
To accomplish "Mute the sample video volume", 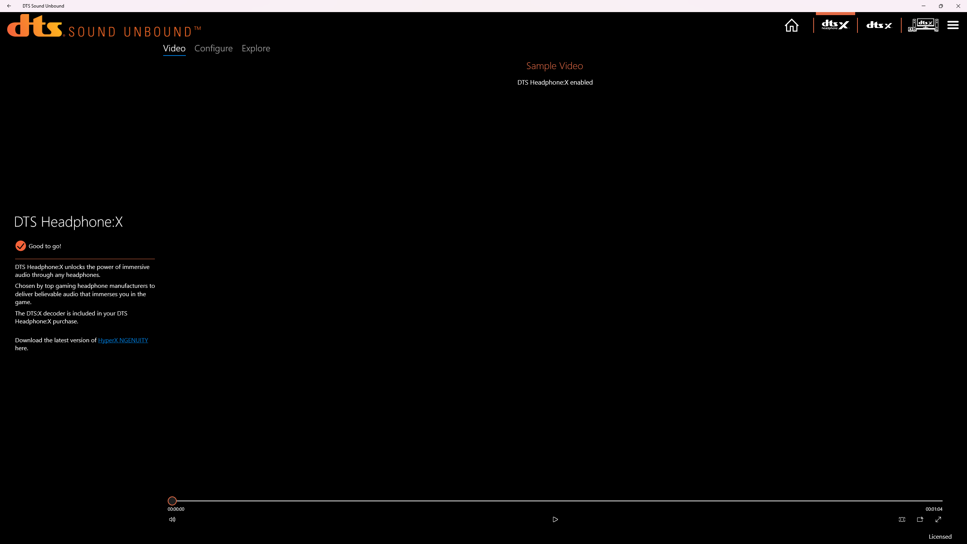I will coord(172,519).
